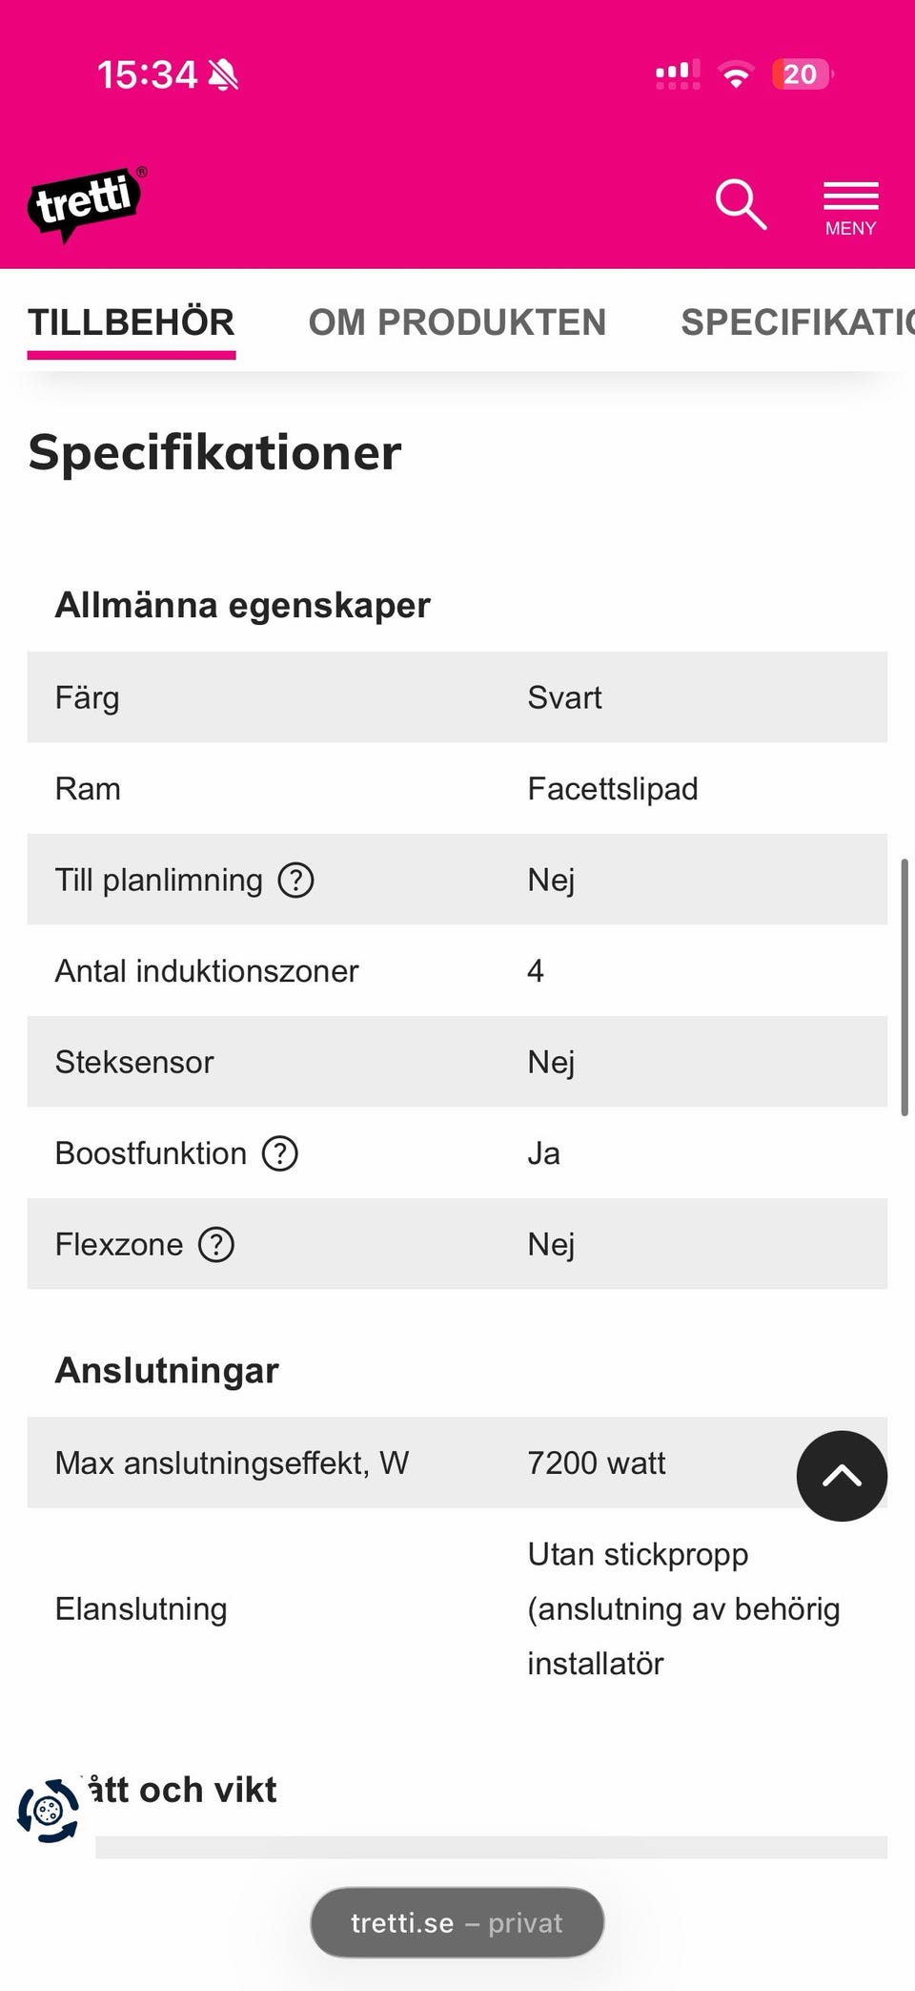Open the search magnifier icon
915x1991 pixels.
(741, 203)
